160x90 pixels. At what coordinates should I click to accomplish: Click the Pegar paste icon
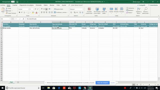(3, 9)
